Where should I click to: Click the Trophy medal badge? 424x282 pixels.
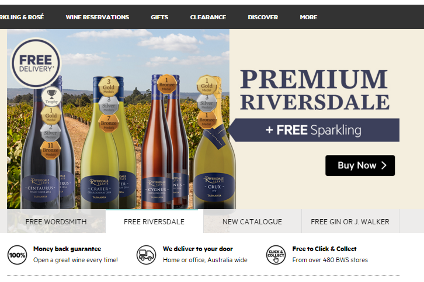[51, 96]
